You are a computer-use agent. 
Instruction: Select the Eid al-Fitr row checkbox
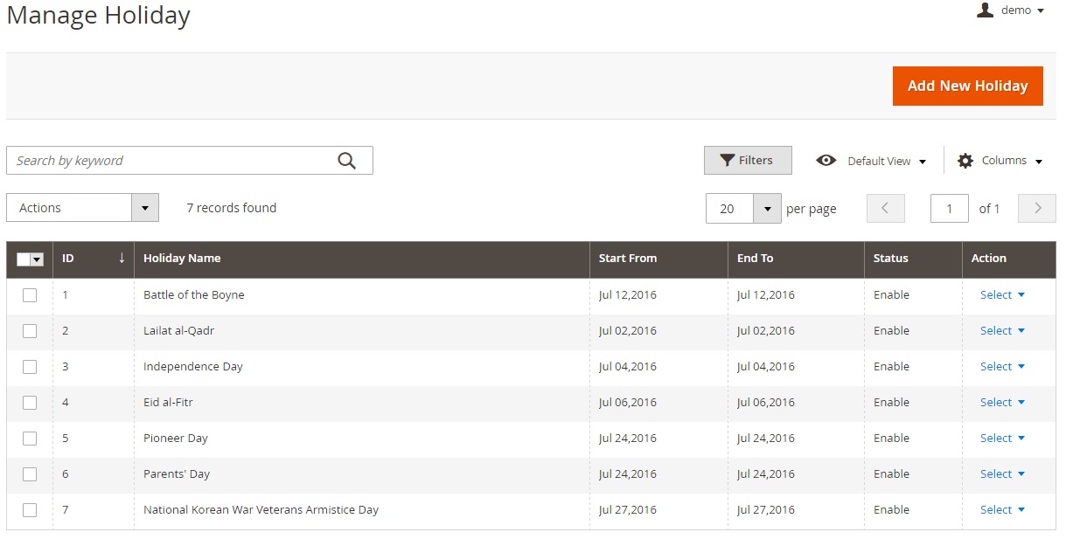pos(30,403)
